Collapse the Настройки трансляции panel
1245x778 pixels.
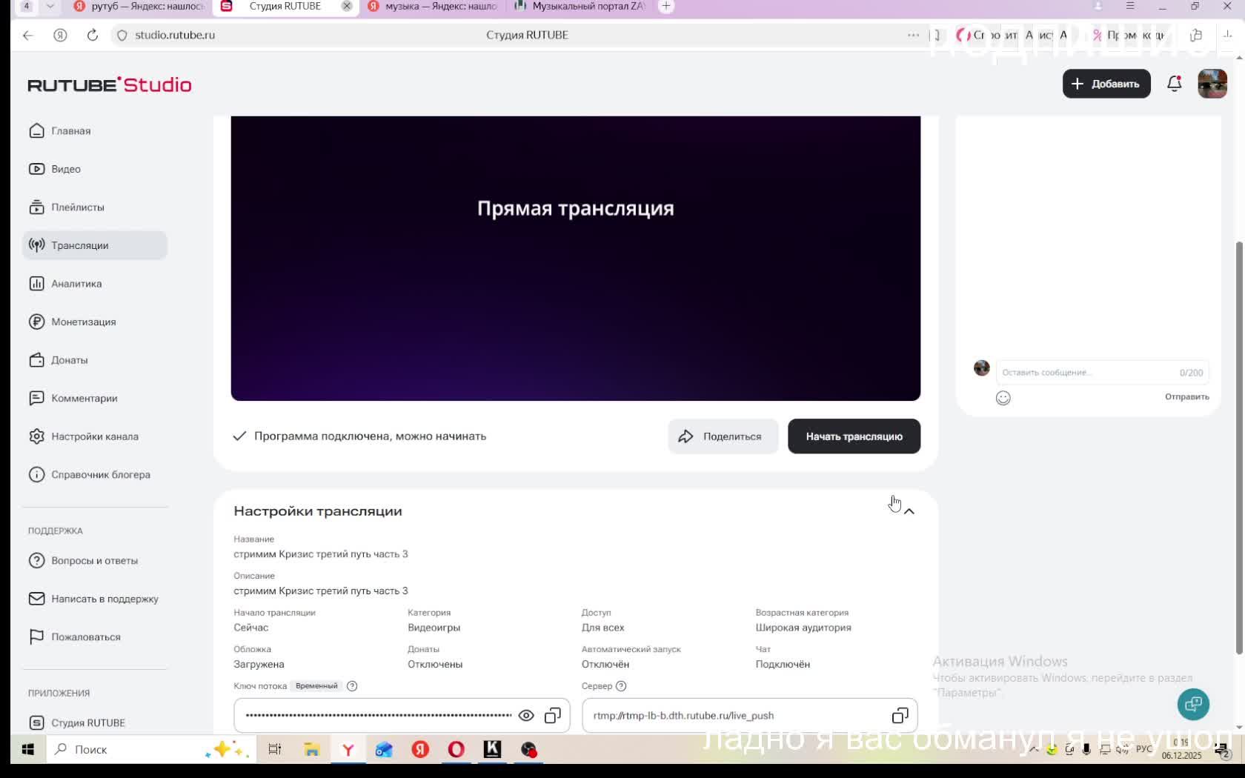(x=909, y=511)
